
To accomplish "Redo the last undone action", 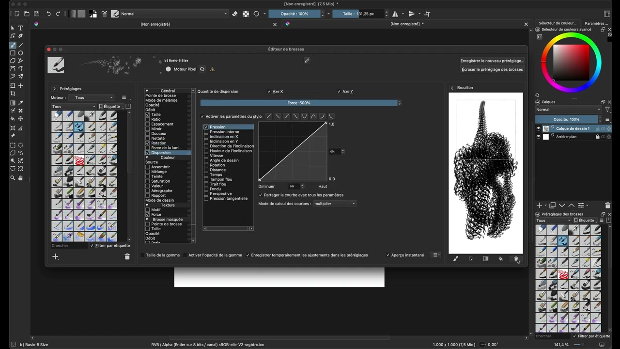I will (58, 14).
